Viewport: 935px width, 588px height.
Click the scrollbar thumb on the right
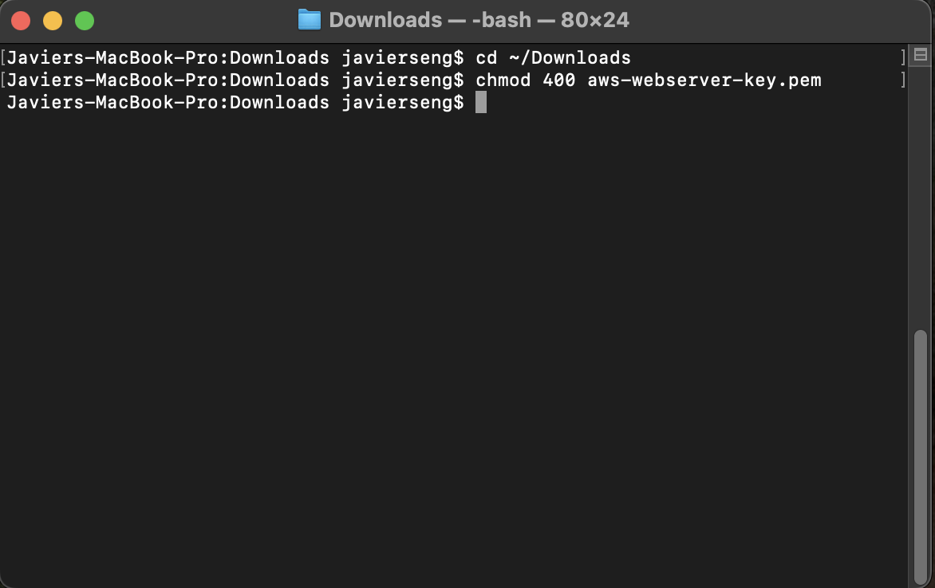(x=921, y=457)
